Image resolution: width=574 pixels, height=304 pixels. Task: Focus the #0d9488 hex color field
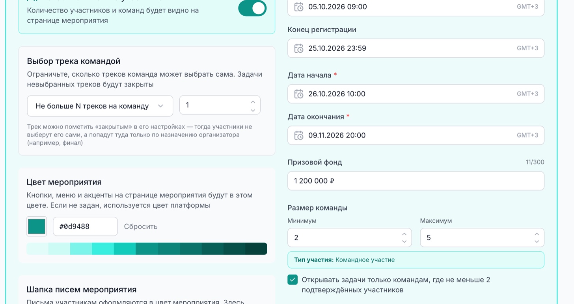click(x=85, y=227)
